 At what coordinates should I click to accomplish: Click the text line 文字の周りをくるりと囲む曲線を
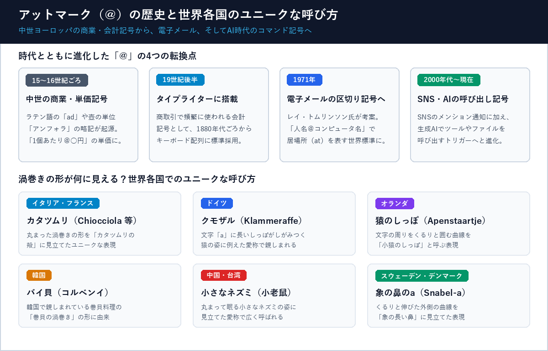[423, 235]
